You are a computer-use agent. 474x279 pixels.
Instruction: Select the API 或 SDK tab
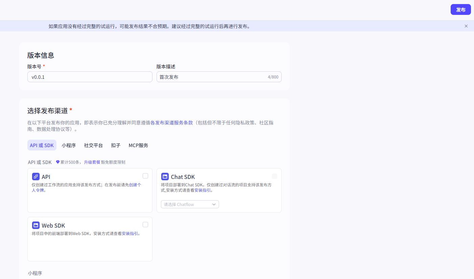[x=42, y=145]
